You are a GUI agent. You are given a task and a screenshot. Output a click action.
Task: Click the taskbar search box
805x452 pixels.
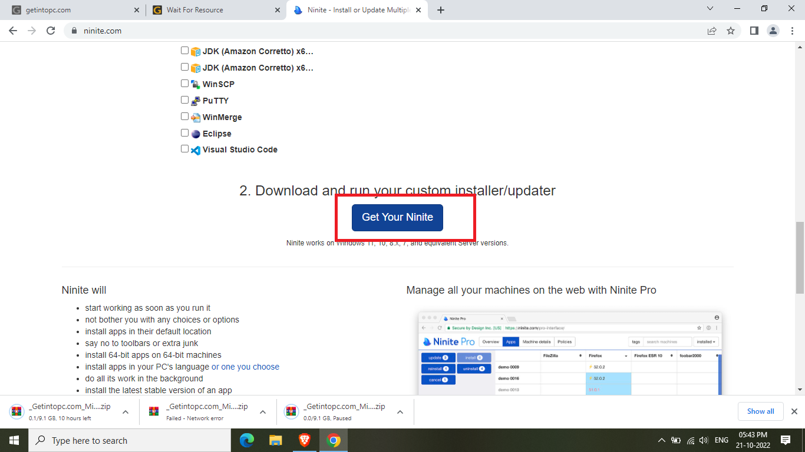coord(129,440)
